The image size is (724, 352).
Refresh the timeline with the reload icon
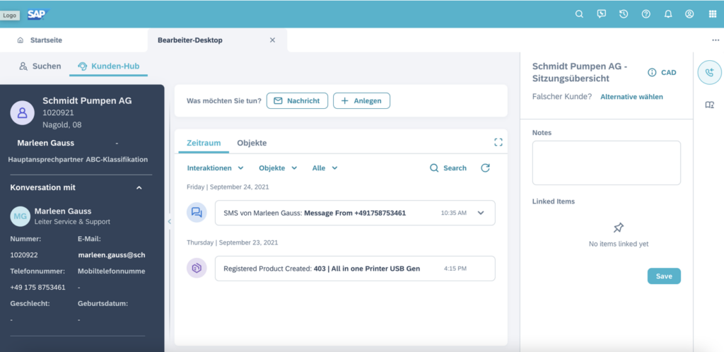click(485, 168)
